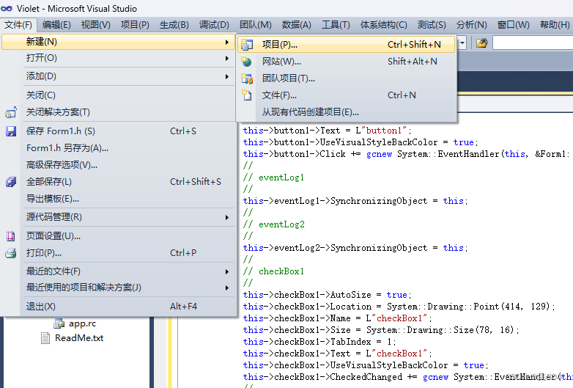Click the Page Setup (页面设置) icon
Screen dimensions: 573x388
10,236
